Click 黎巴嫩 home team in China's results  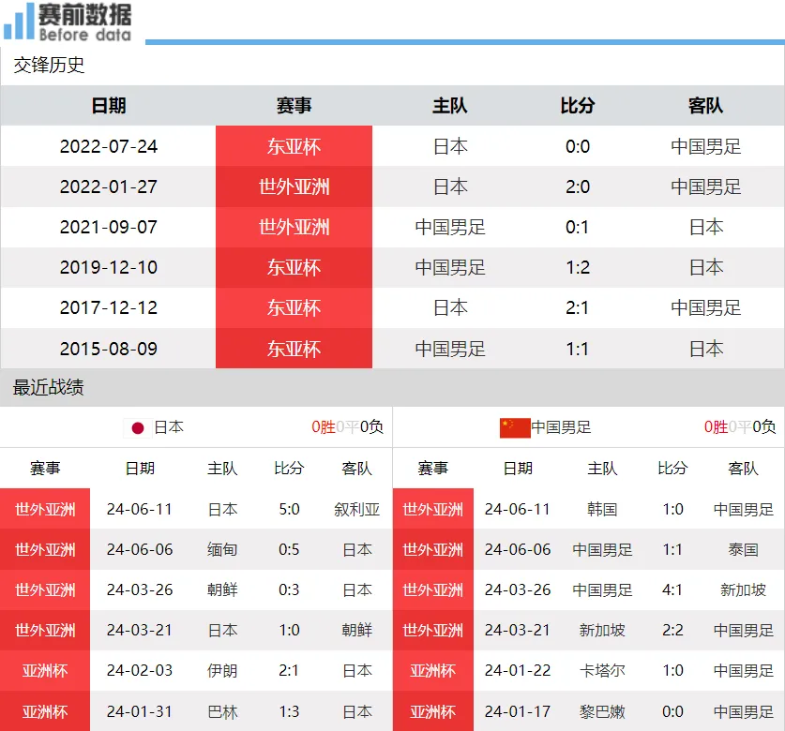(602, 711)
